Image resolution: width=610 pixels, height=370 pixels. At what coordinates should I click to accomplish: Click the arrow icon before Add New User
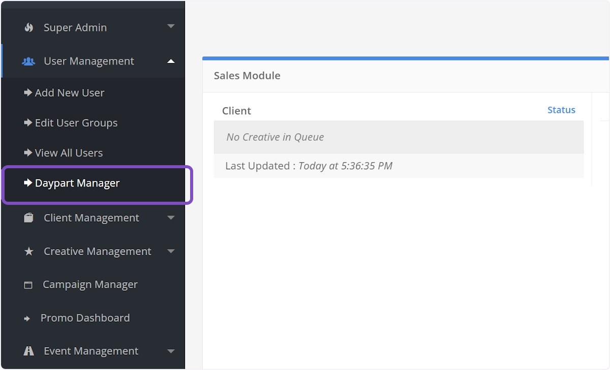click(x=28, y=92)
